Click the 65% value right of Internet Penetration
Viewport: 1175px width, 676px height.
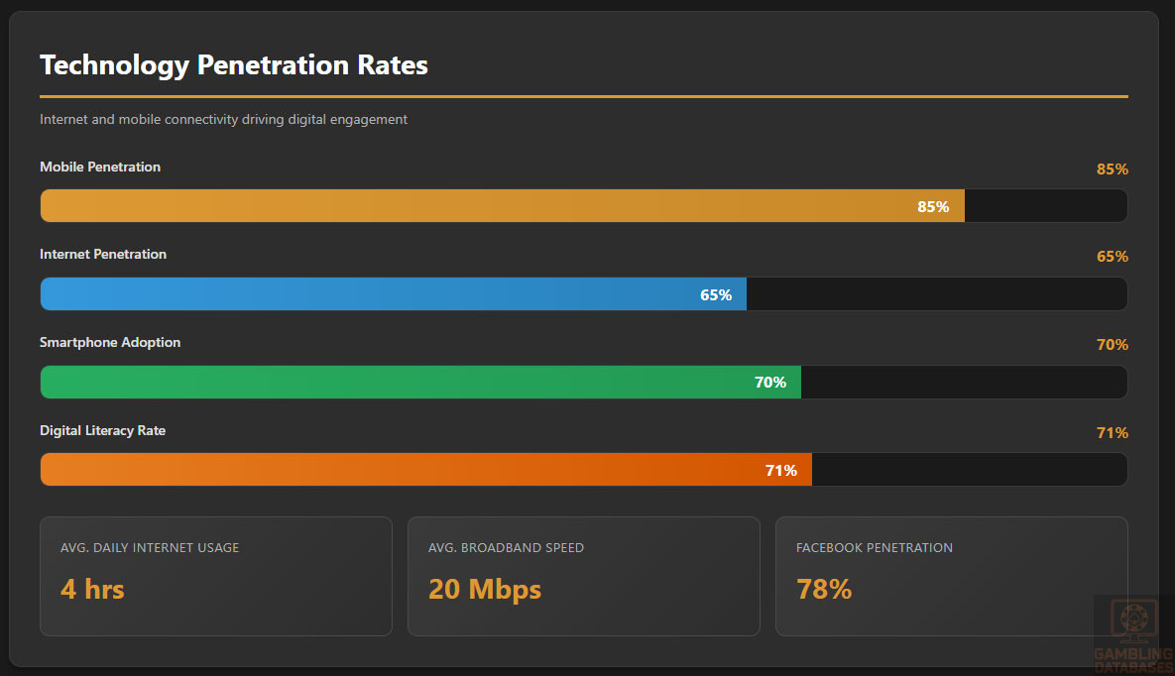pos(1112,257)
